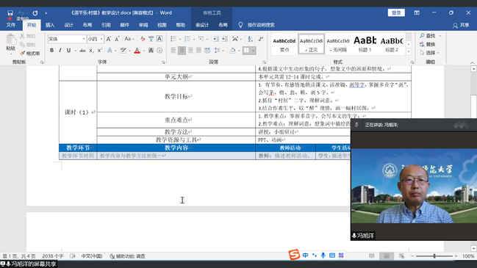This screenshot has width=477, height=268.
Task: Click the Increase Indent icon
Action: 224,39
